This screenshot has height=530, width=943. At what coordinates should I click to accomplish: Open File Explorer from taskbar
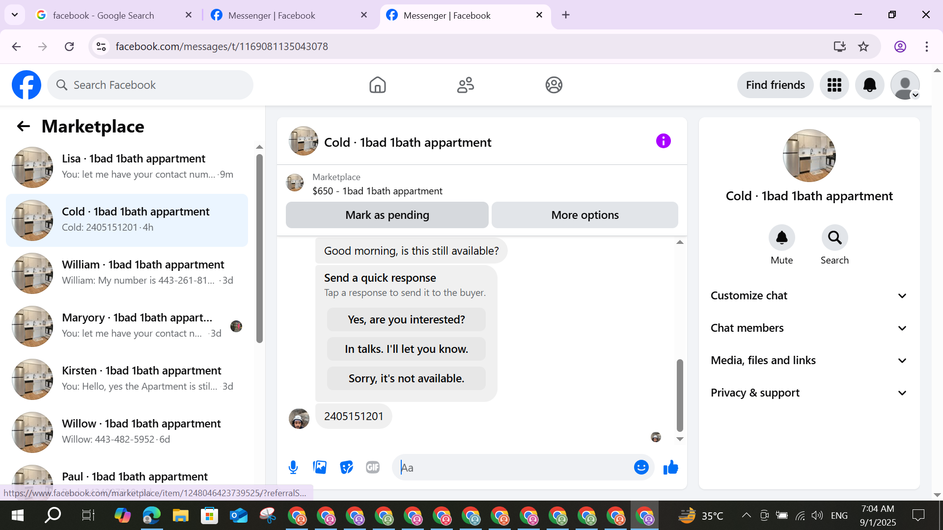pyautogui.click(x=180, y=515)
